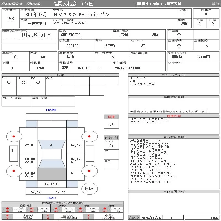Toggle the PW equipment circle

(x=38, y=82)
